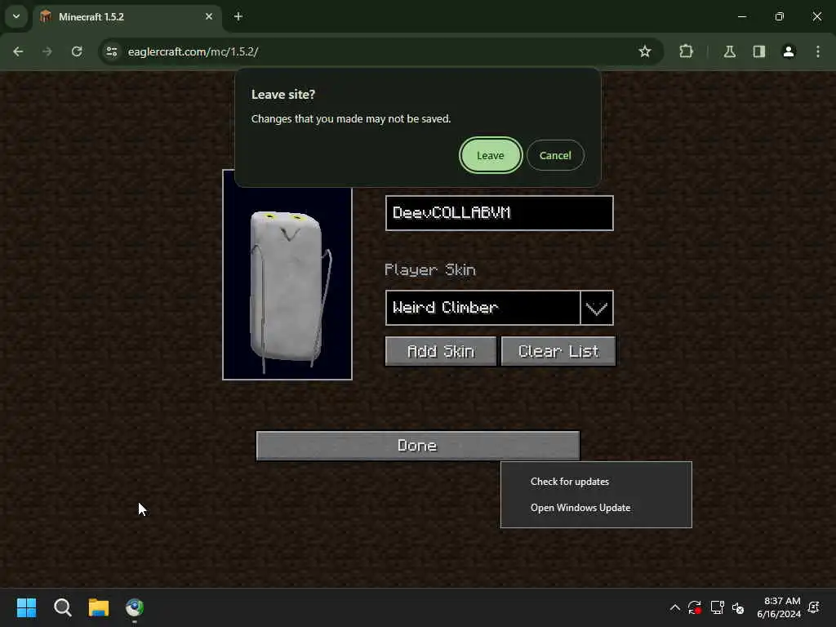Screen dimensions: 836x627
Task: Open the tab search dropdown
Action: (x=16, y=16)
